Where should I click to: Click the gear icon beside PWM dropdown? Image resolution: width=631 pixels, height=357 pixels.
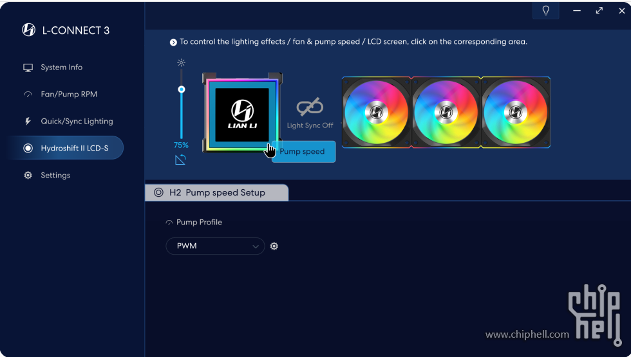[274, 246]
